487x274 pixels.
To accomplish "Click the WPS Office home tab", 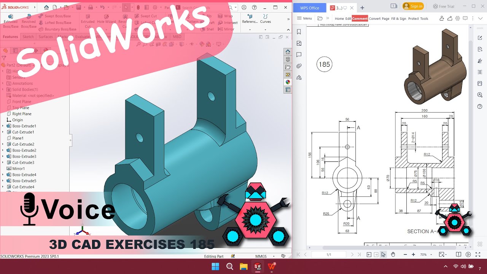I will coord(309,8).
